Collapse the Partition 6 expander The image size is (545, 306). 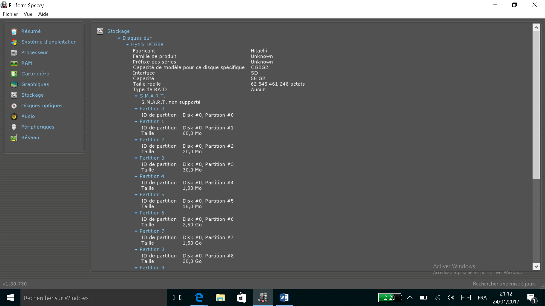pyautogui.click(x=136, y=213)
